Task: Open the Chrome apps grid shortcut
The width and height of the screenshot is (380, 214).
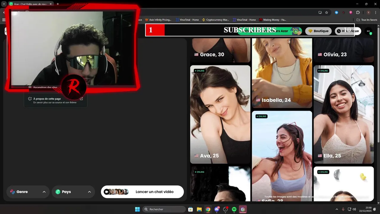Action: [x=4, y=20]
